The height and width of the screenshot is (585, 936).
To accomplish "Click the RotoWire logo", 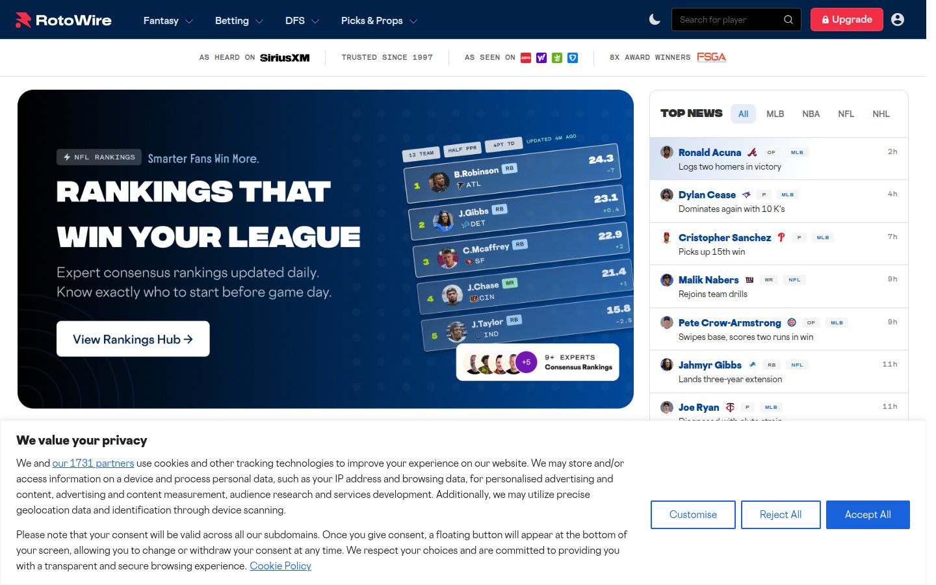I will coord(64,20).
